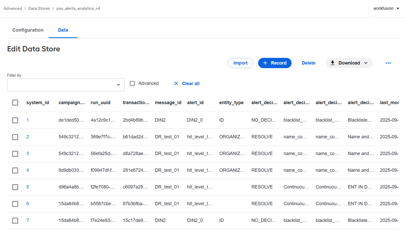Check the row with system_id 5
Viewport: 406px width, 234px height.
coord(15,187)
